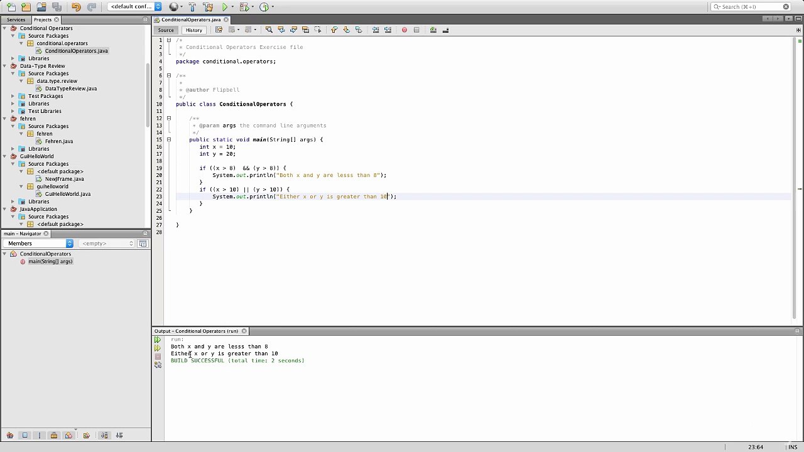Open the Members dropdown in Navigator

38,244
